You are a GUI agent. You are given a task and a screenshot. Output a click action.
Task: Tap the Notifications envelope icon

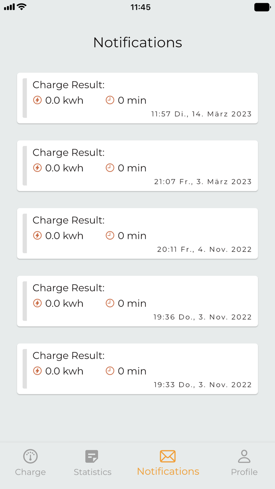click(168, 456)
